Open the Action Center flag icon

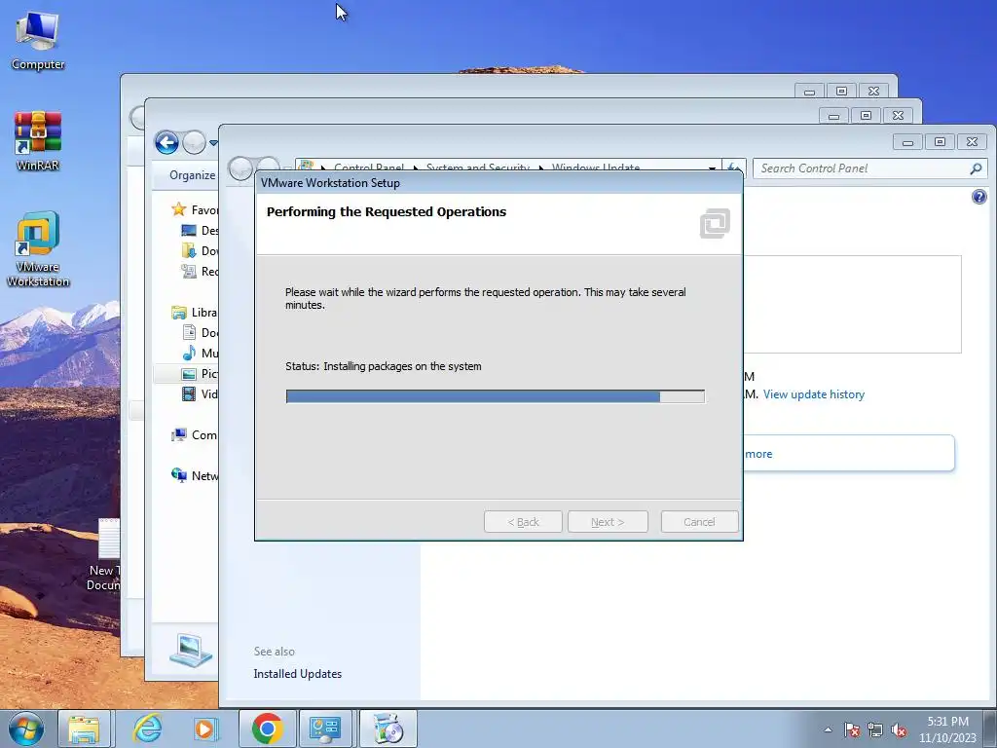click(852, 729)
